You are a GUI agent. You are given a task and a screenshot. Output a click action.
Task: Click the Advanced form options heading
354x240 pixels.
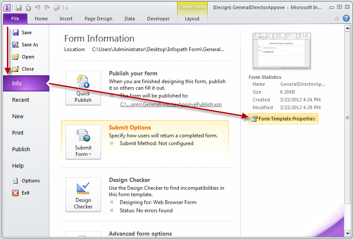tap(141, 234)
